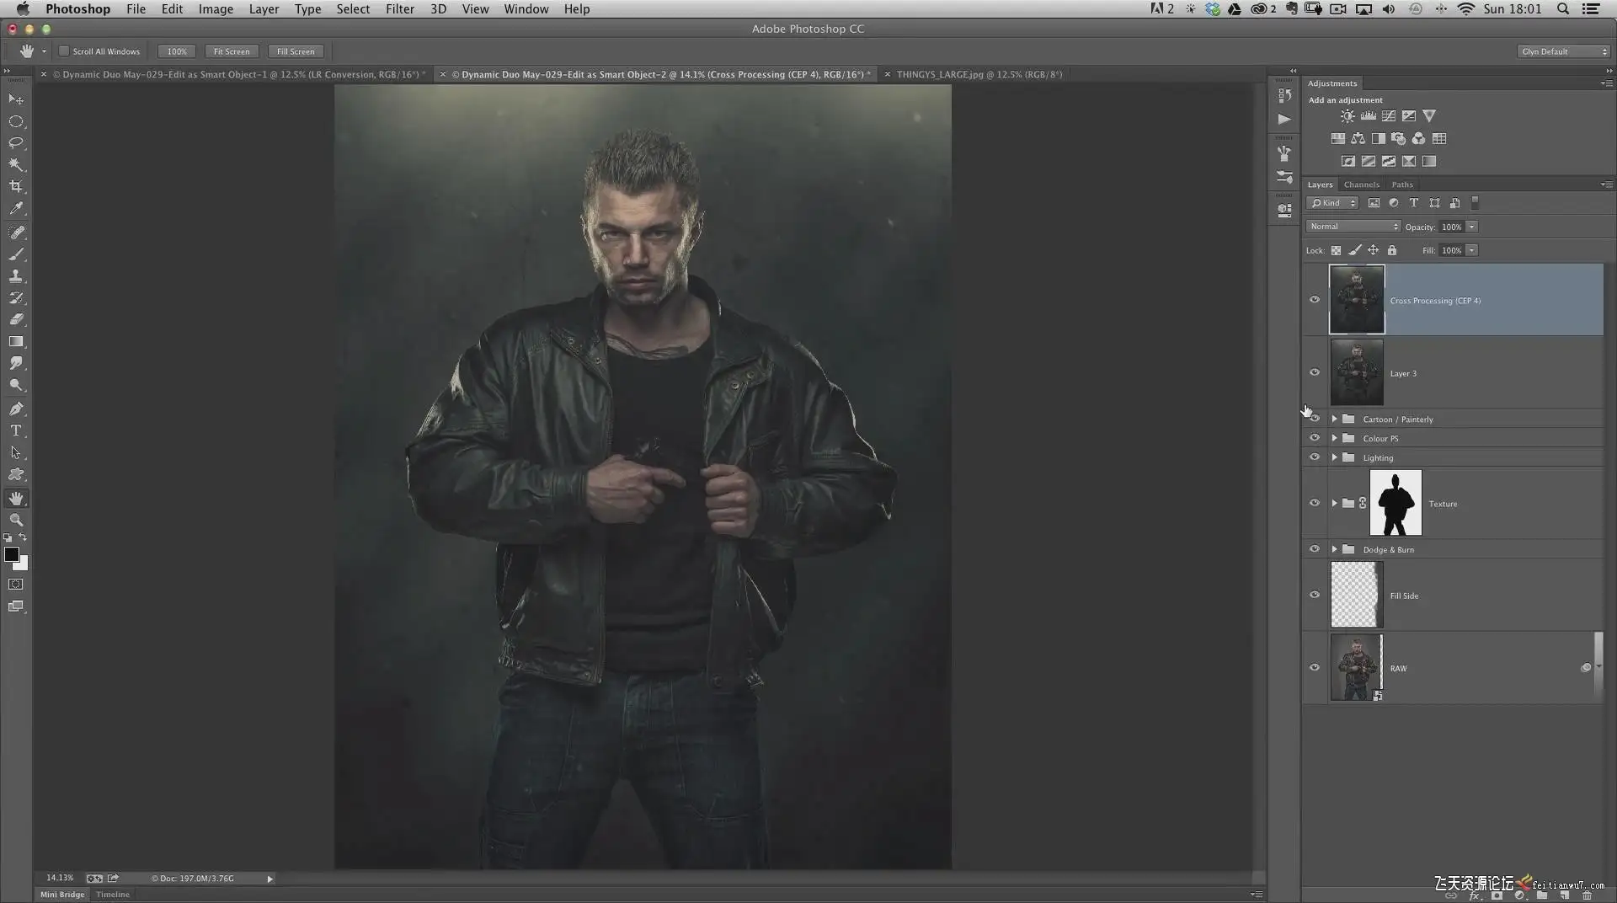Expand the Colour PS layer group
This screenshot has width=1617, height=903.
point(1334,438)
